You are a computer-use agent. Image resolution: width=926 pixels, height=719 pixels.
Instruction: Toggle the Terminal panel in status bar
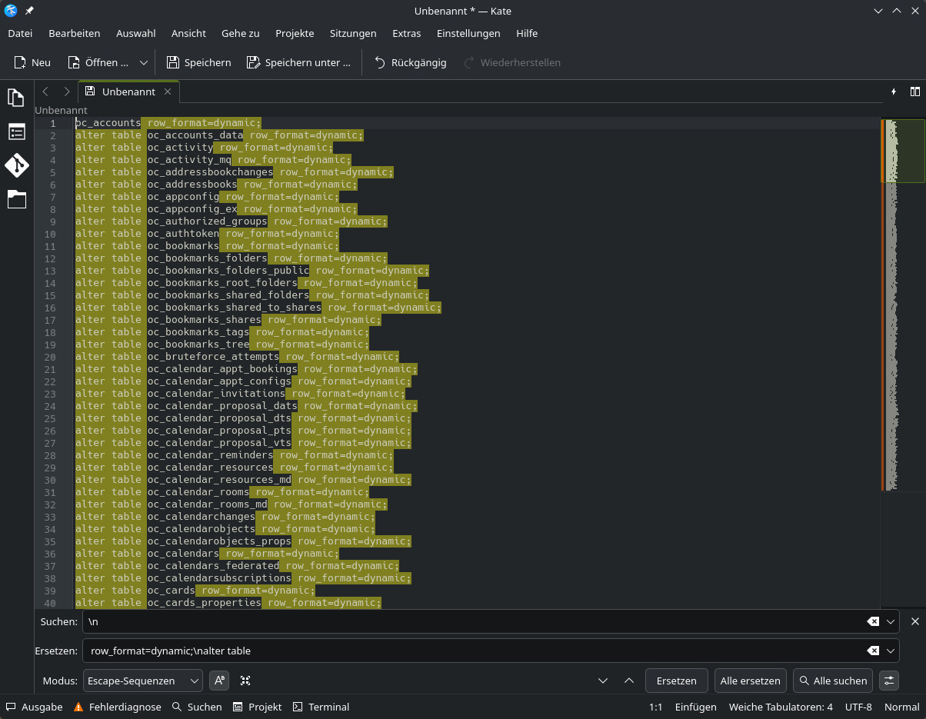(321, 707)
